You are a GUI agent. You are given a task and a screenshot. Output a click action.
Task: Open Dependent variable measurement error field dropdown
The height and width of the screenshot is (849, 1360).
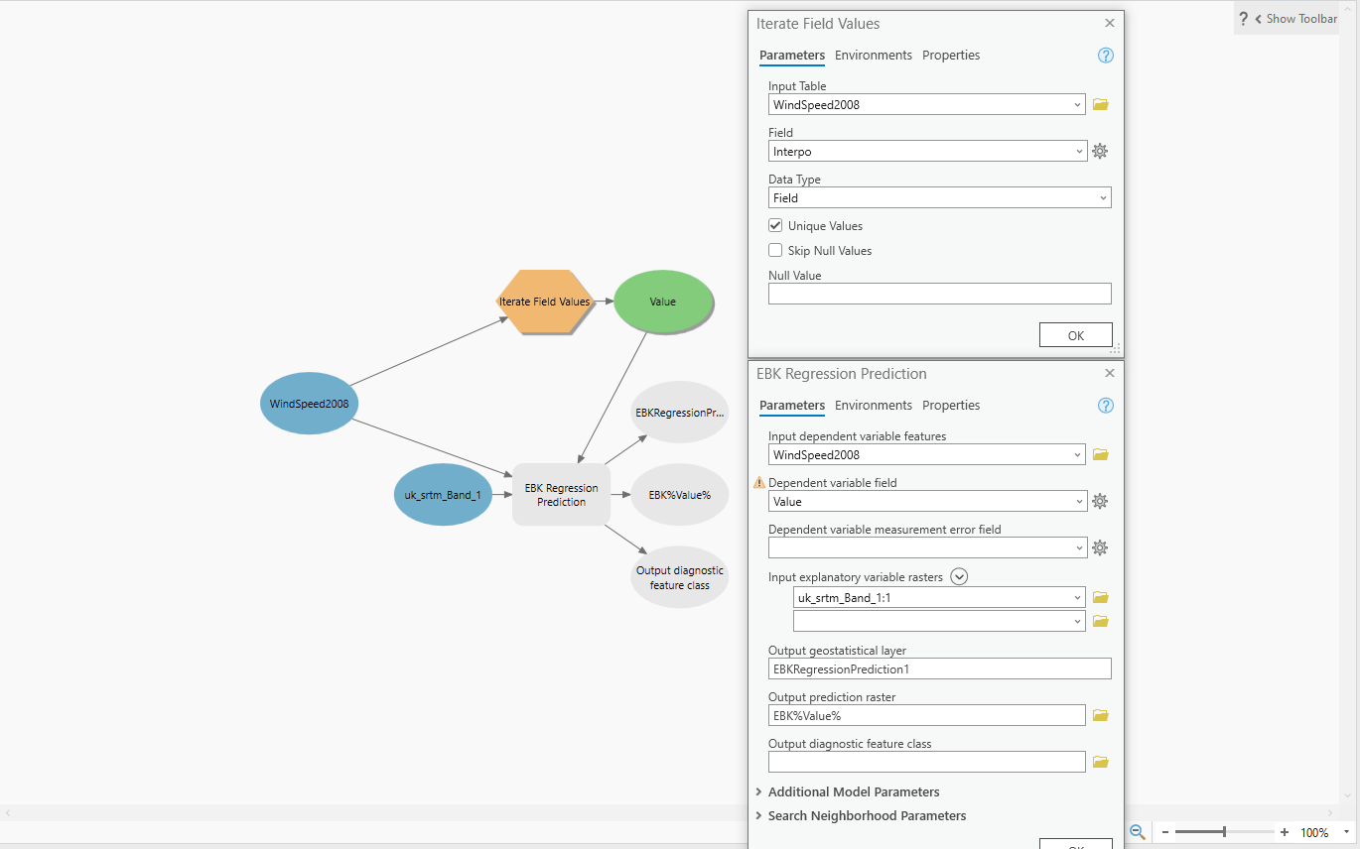tap(1078, 547)
